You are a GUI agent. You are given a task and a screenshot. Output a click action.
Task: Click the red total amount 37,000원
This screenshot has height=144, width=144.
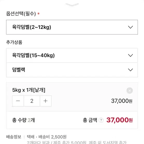[x=119, y=120]
